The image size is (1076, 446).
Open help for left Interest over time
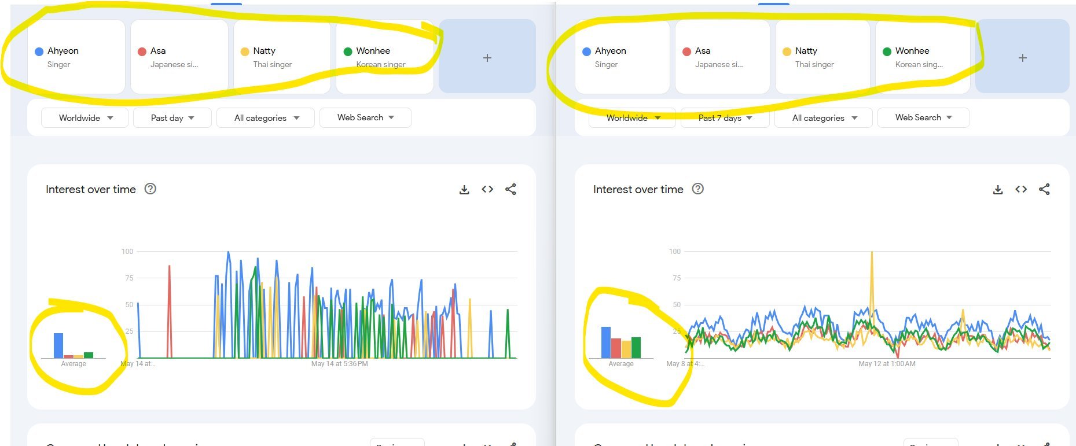150,189
